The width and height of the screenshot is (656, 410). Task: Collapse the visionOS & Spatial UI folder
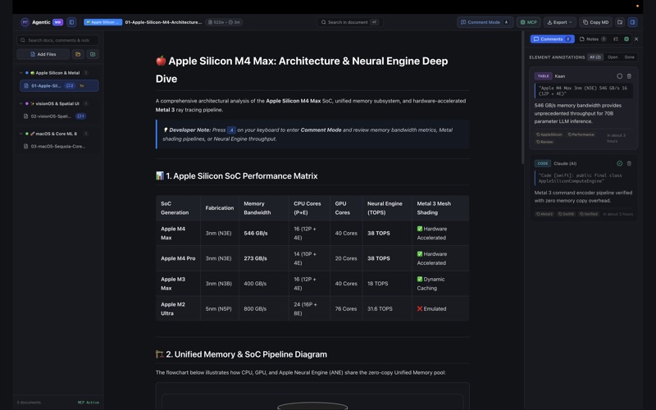tap(21, 104)
